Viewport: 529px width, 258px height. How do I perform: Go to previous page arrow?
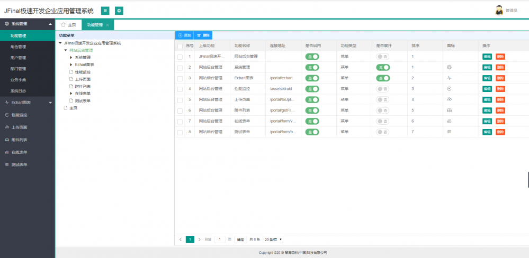(181, 239)
